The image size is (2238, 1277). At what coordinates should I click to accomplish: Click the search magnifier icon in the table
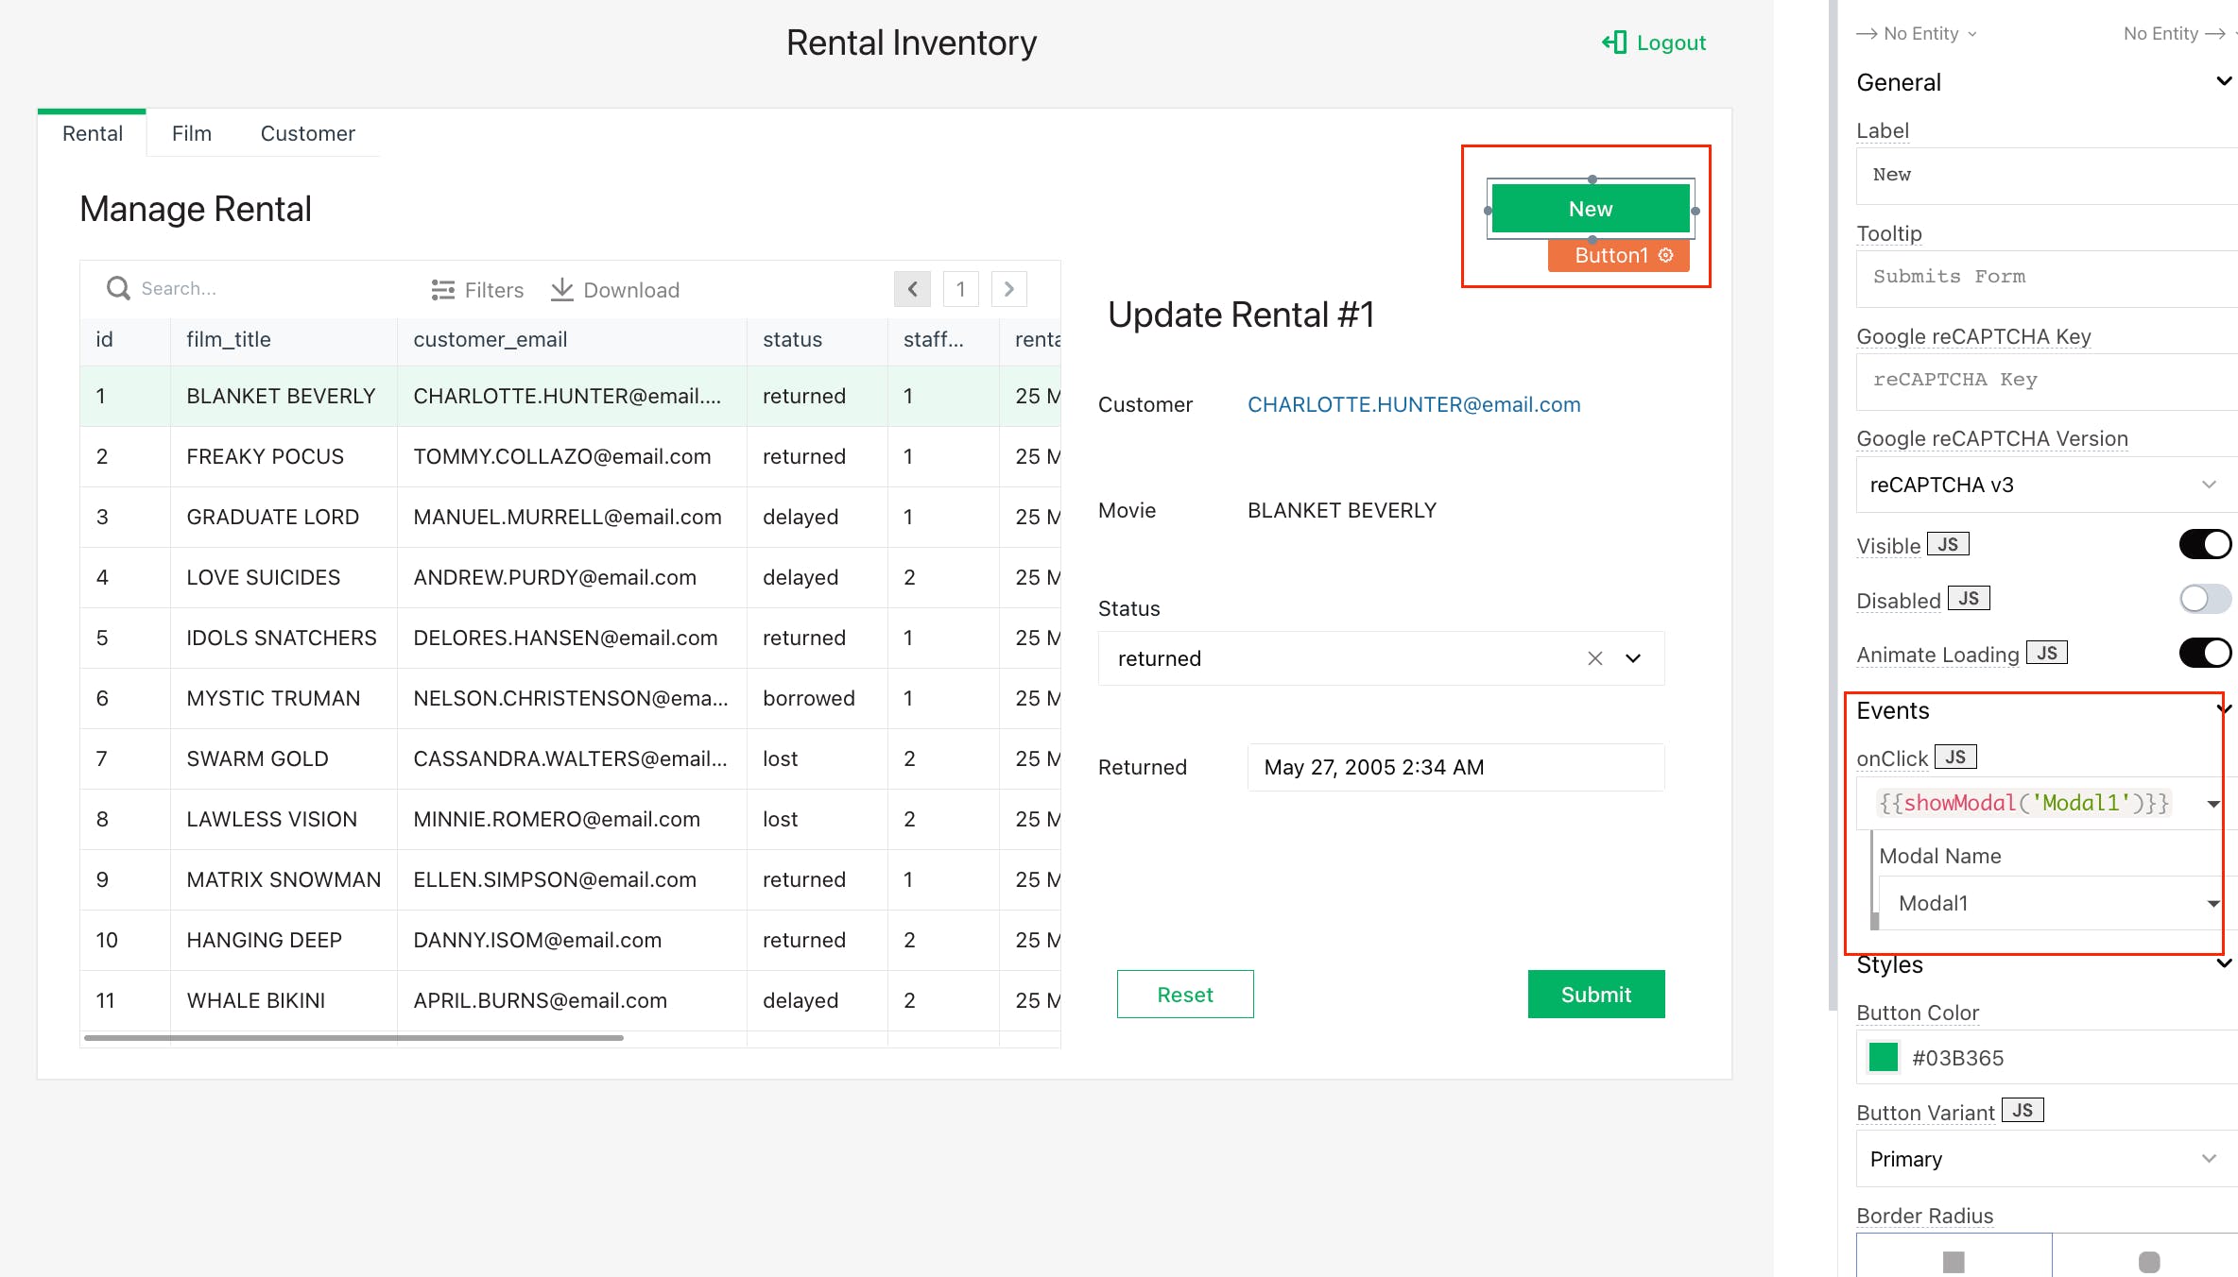[118, 288]
